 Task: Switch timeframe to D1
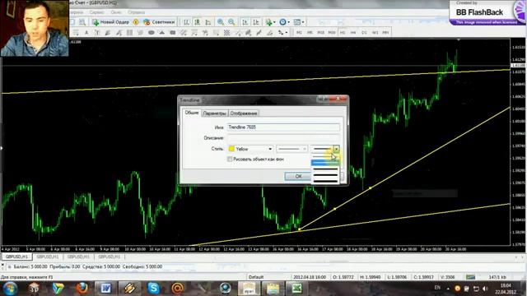364,33
